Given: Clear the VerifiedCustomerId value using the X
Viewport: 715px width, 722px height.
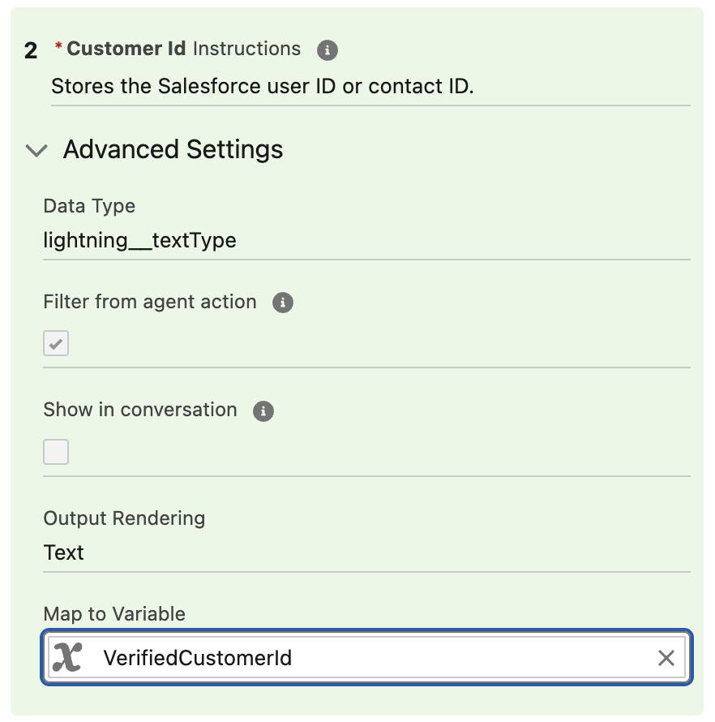Looking at the screenshot, I should tap(666, 658).
